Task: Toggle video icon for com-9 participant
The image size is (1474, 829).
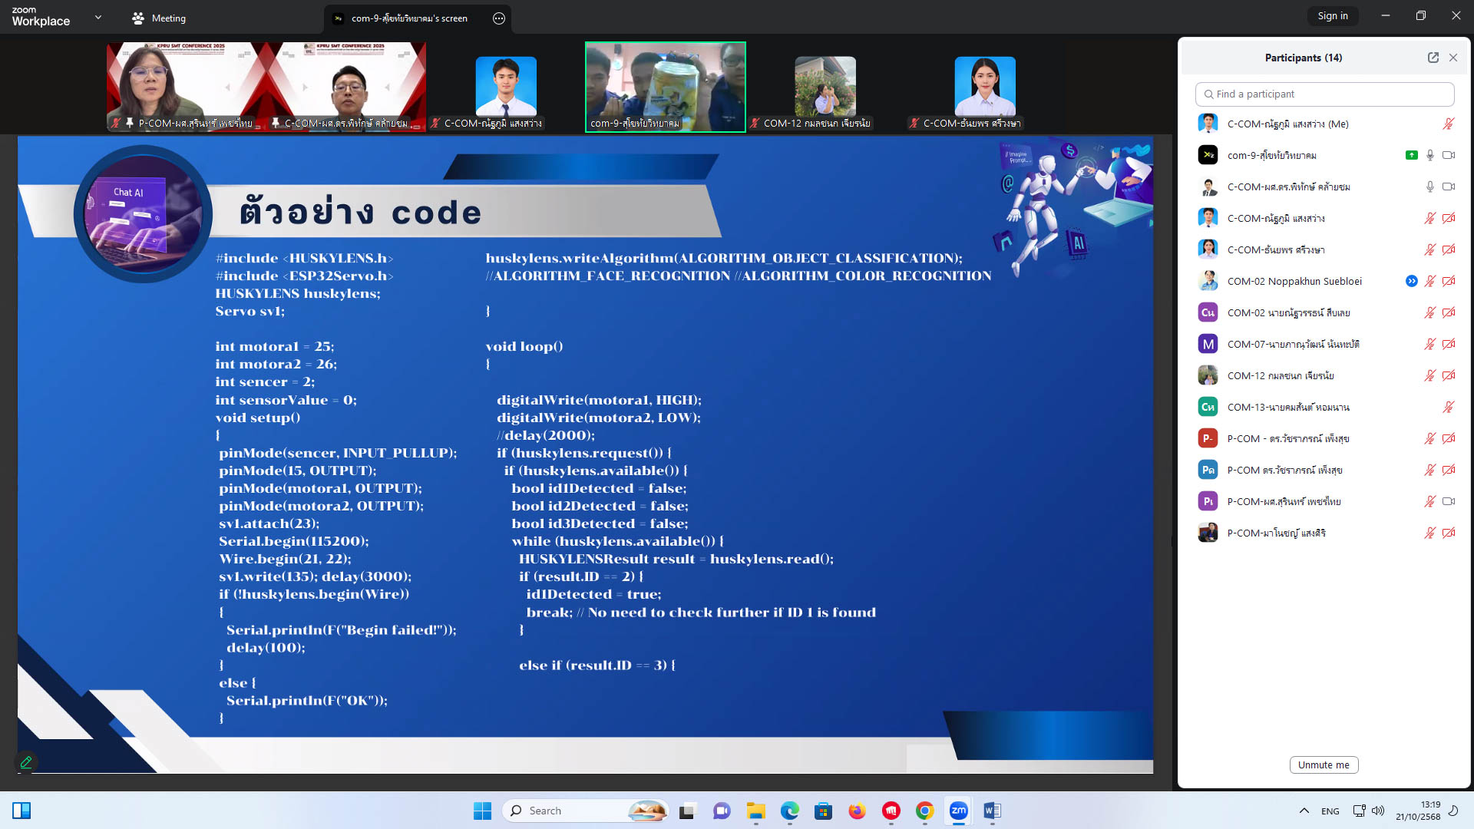Action: tap(1449, 155)
